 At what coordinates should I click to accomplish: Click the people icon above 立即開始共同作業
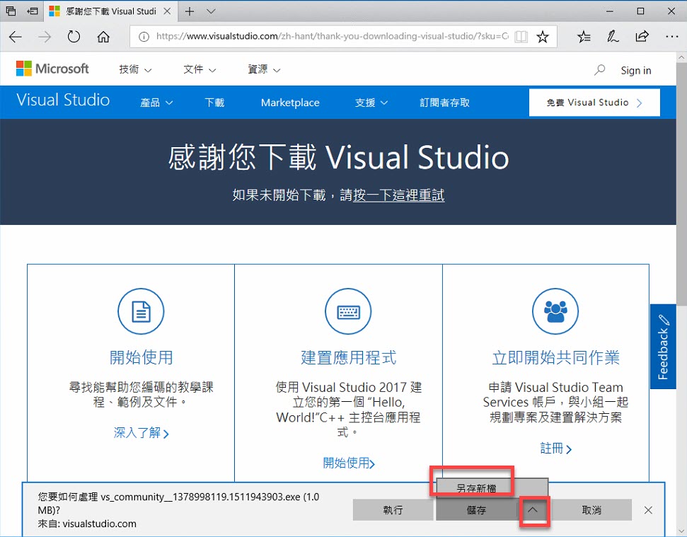click(x=555, y=311)
